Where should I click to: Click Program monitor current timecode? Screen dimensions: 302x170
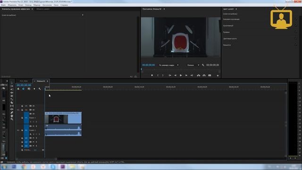(x=148, y=65)
